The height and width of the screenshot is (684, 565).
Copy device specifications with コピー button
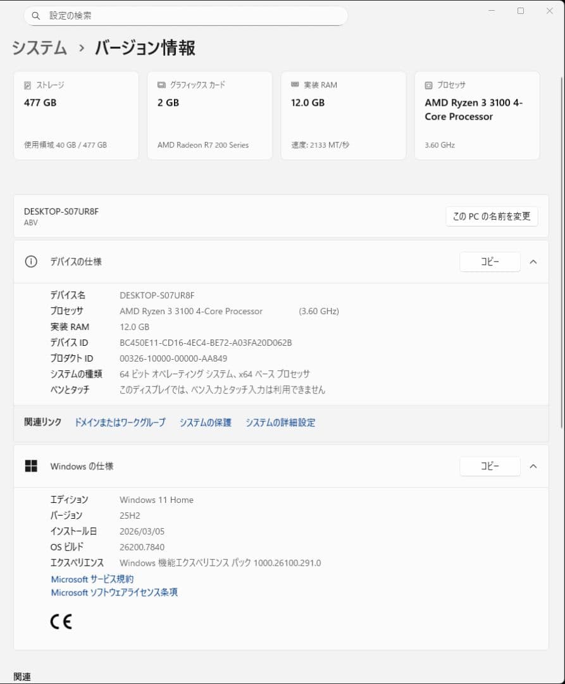(490, 262)
